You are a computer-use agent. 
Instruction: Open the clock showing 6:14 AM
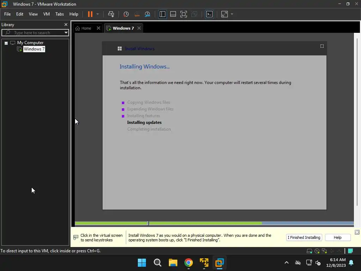(336, 263)
